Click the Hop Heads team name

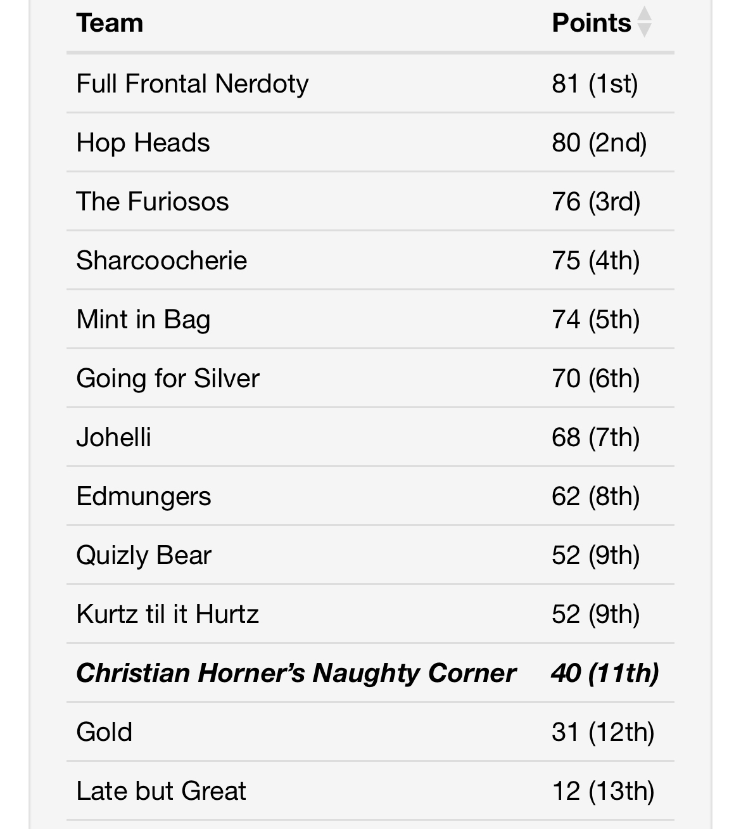click(x=143, y=143)
